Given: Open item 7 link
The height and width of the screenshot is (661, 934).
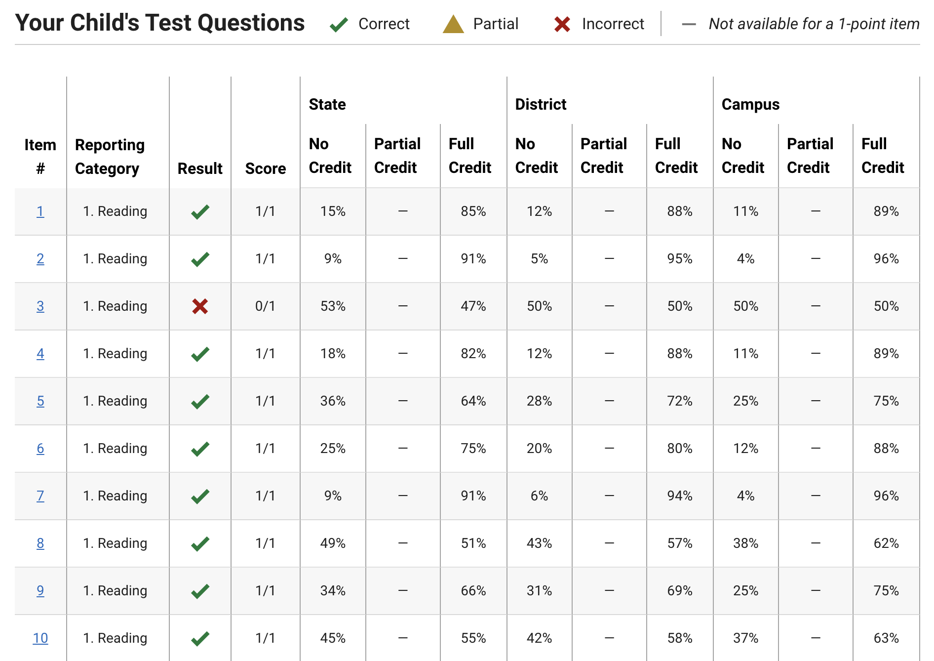Looking at the screenshot, I should click(40, 496).
